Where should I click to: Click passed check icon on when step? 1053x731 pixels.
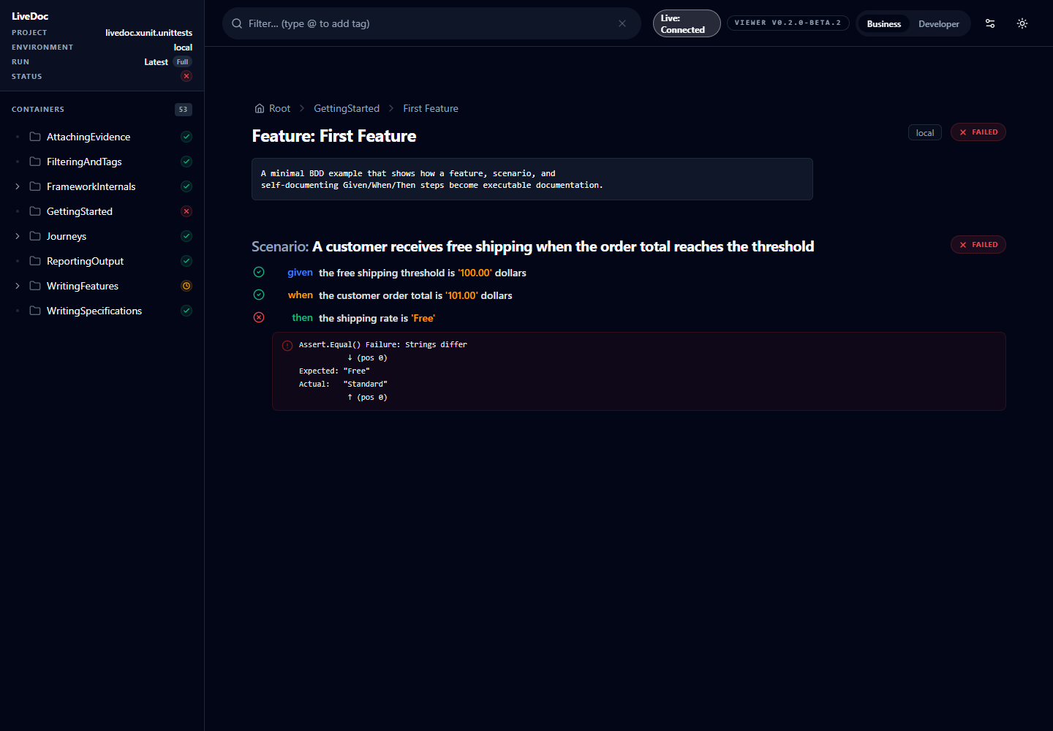(259, 295)
